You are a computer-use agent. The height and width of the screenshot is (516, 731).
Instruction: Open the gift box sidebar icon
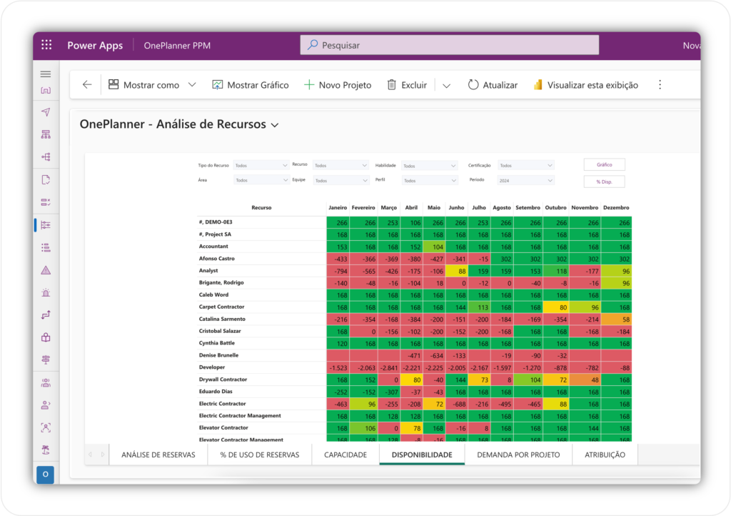tap(46, 337)
